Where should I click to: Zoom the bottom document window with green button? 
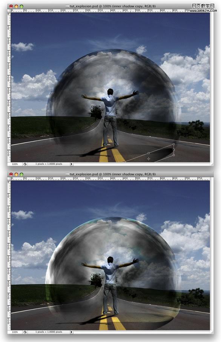pyautogui.click(x=21, y=174)
